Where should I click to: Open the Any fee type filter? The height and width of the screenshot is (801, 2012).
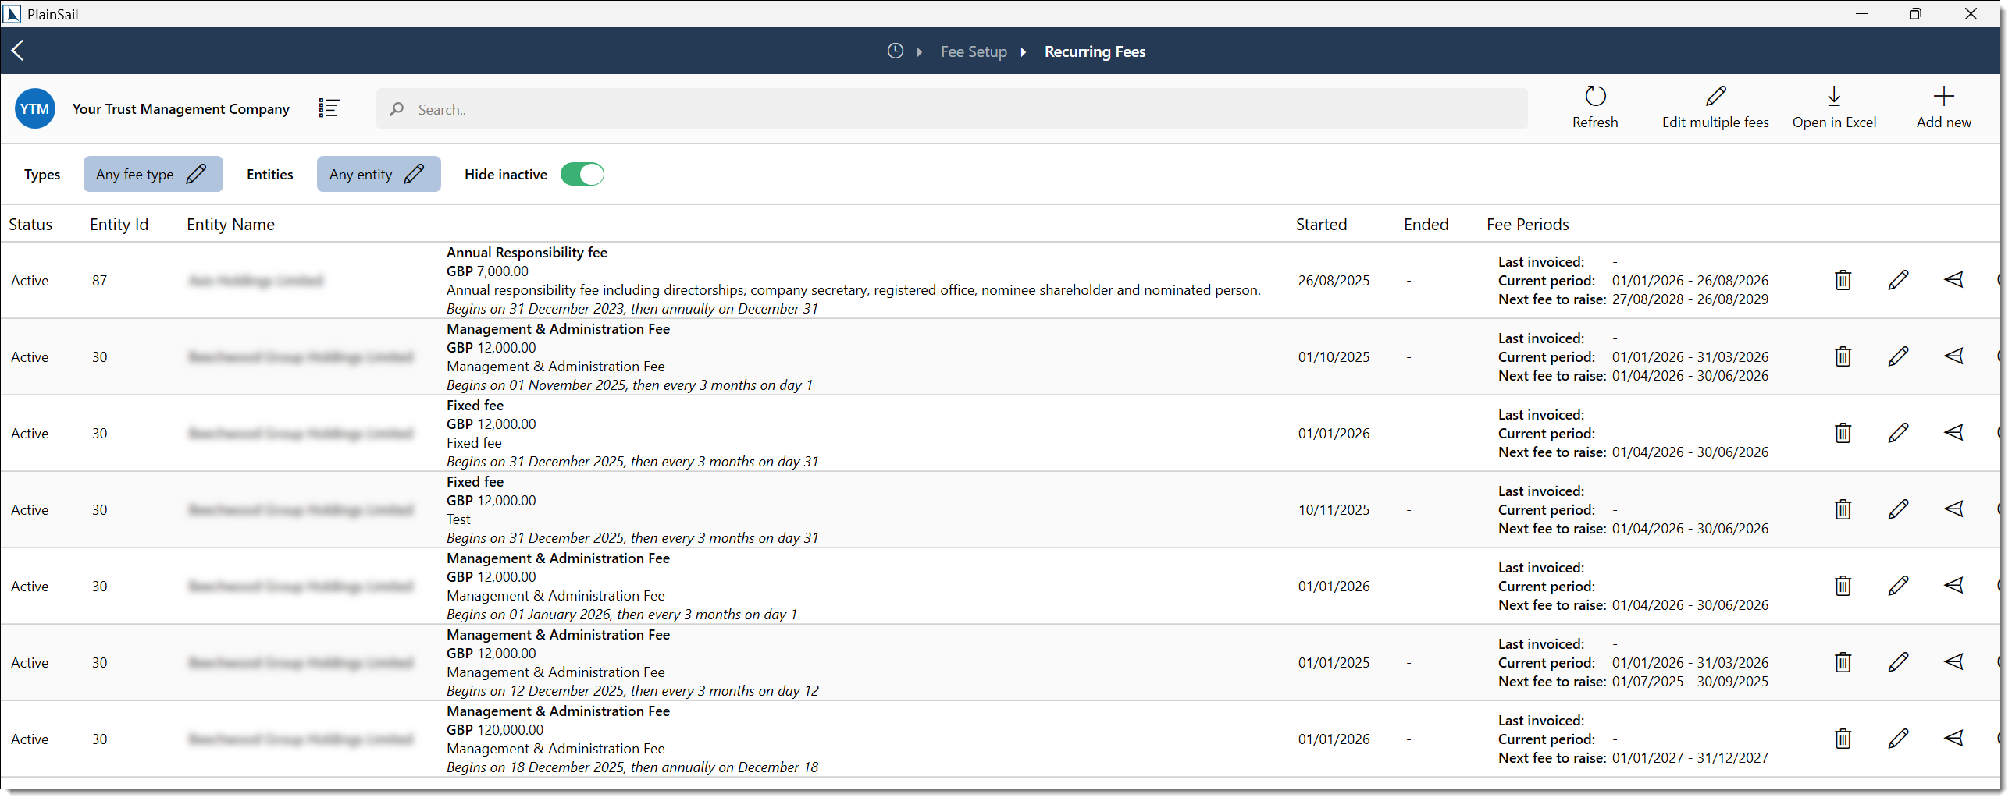pyautogui.click(x=153, y=174)
